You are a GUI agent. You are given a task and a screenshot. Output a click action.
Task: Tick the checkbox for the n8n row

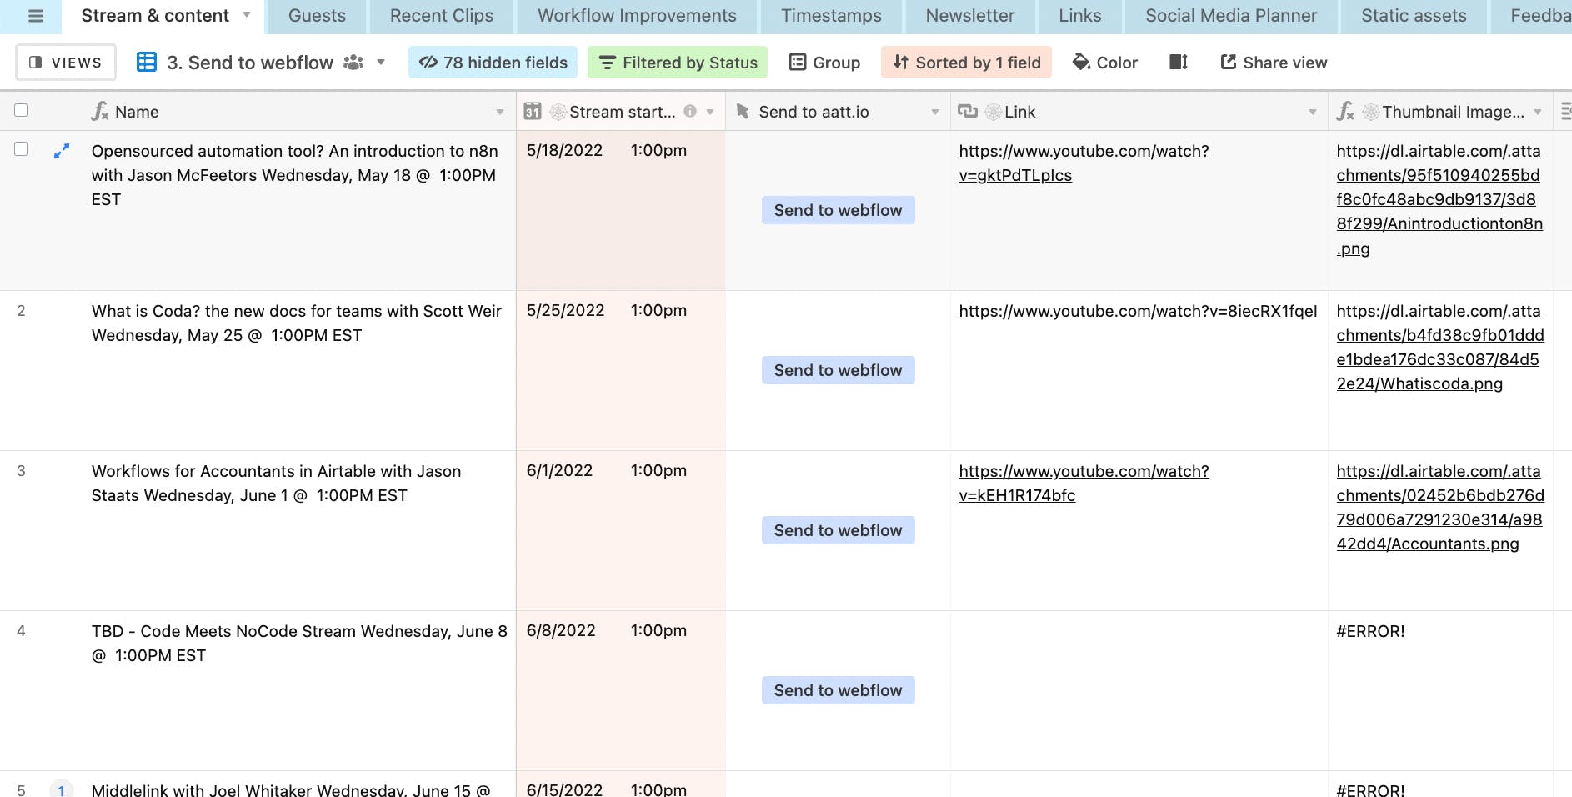click(x=22, y=148)
